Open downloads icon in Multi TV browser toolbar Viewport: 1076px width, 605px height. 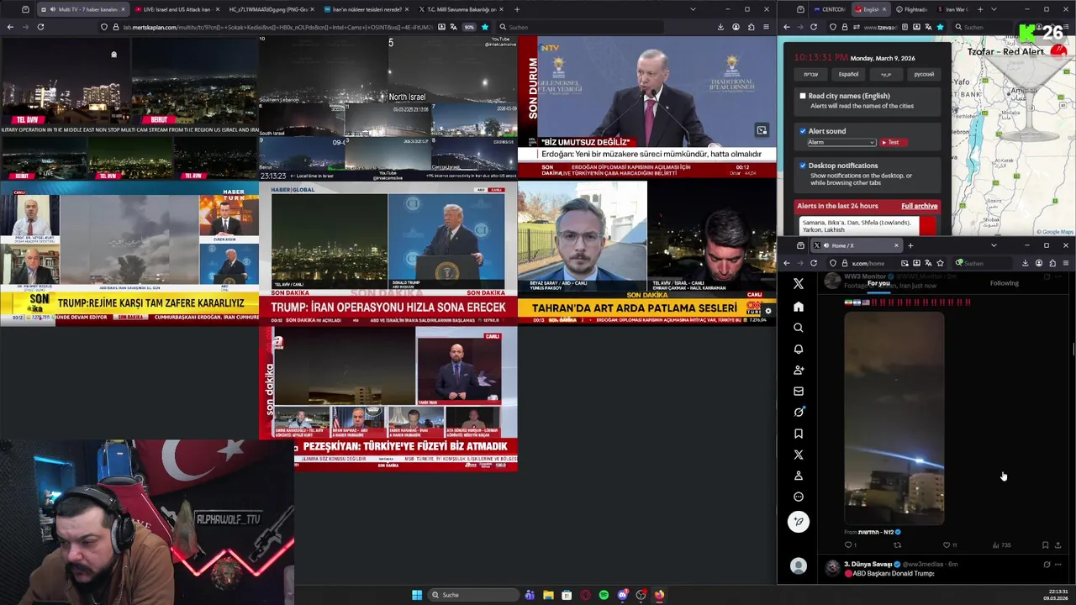[x=720, y=27]
